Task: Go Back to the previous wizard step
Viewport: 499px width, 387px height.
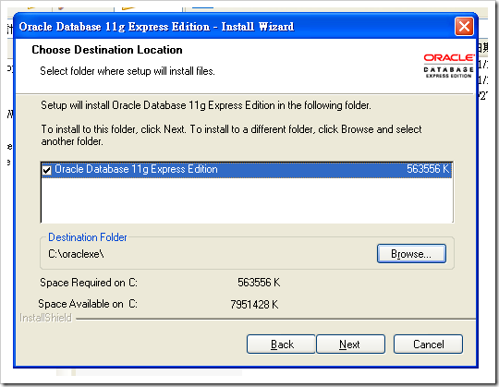Action: coord(281,345)
